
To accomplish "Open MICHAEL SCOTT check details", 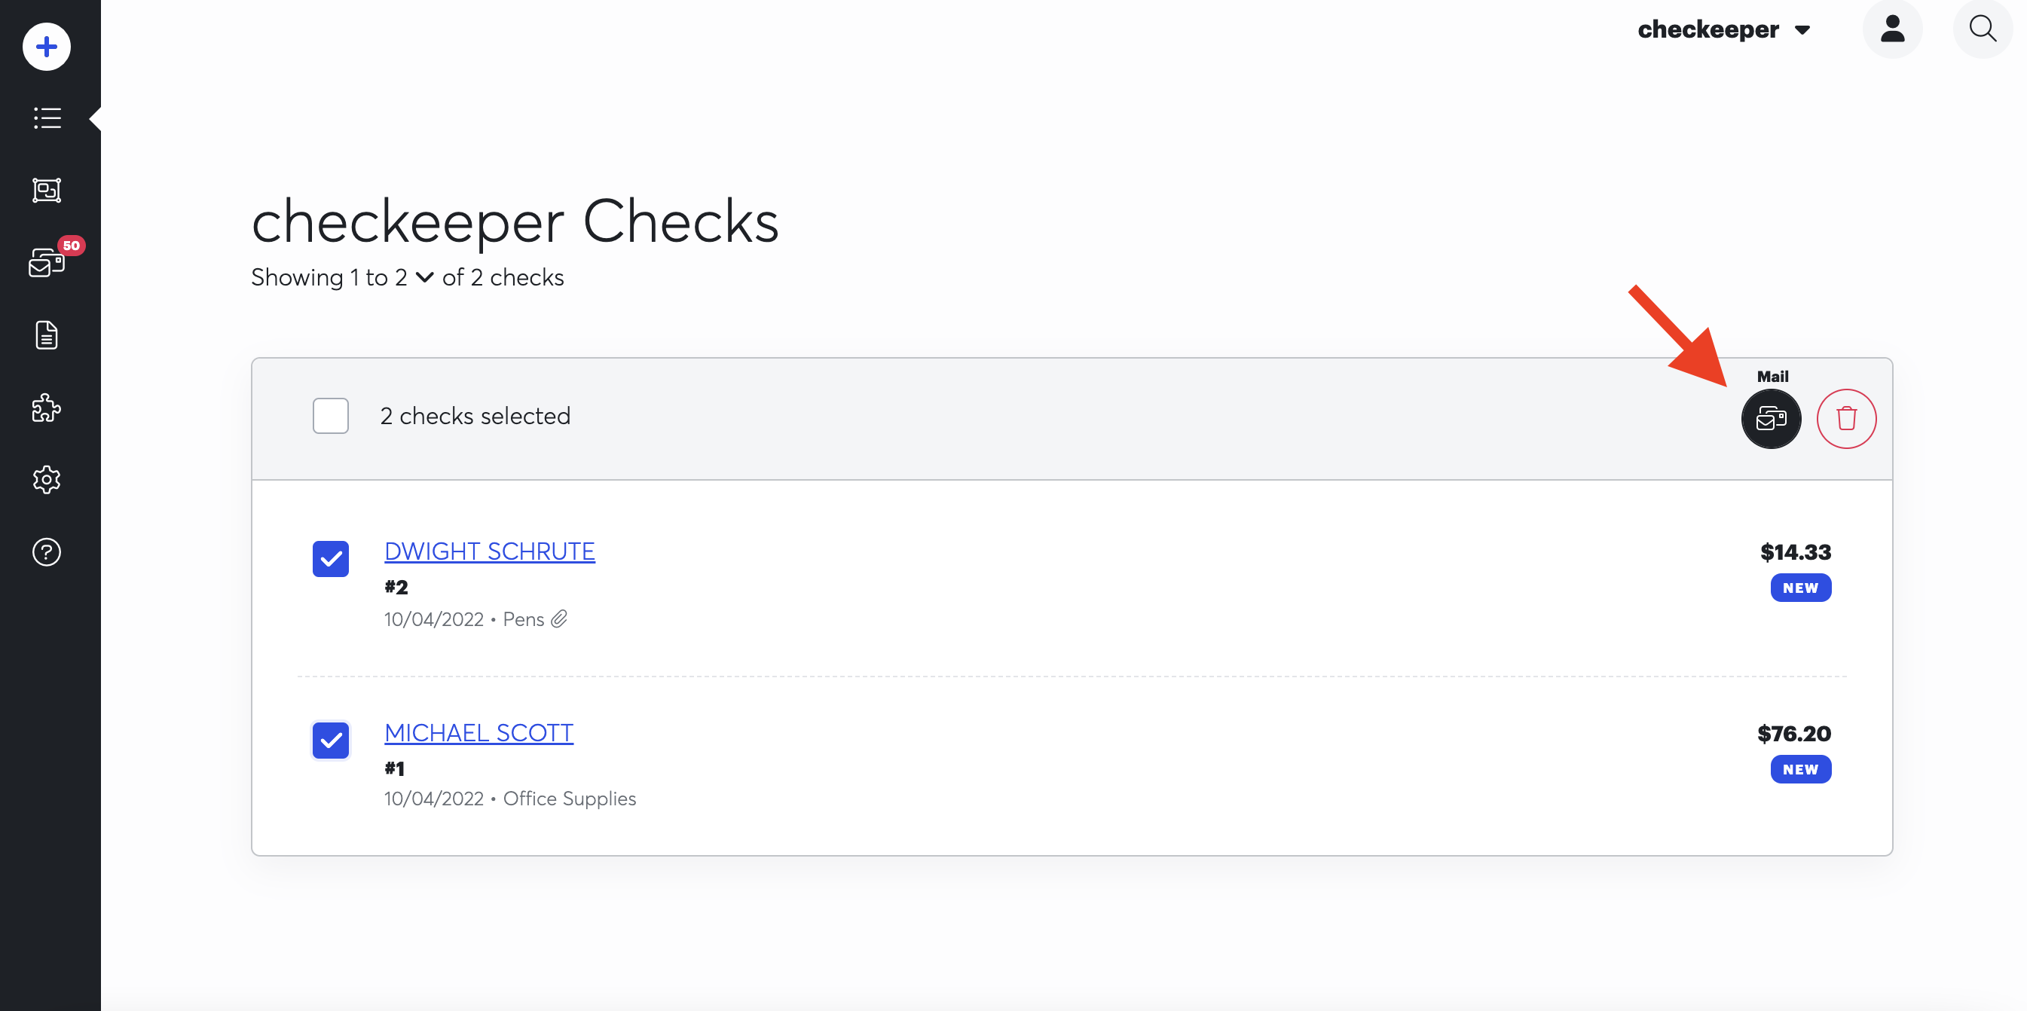I will click(x=478, y=732).
